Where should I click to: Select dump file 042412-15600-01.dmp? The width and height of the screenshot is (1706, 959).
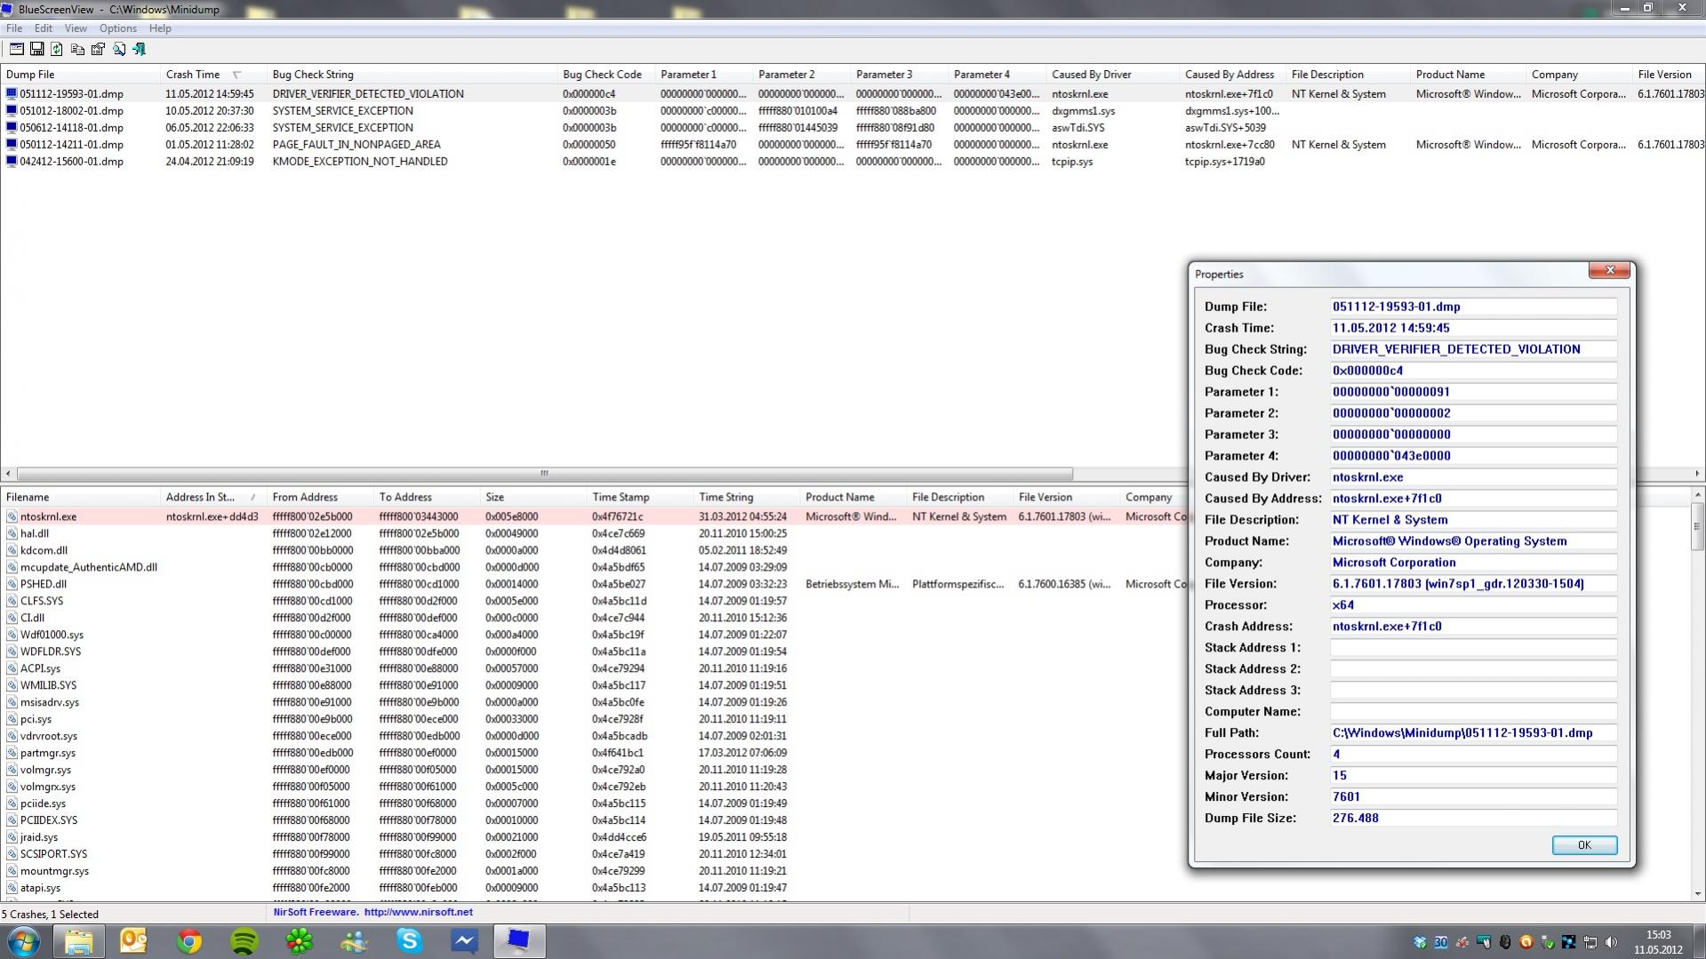click(x=71, y=162)
